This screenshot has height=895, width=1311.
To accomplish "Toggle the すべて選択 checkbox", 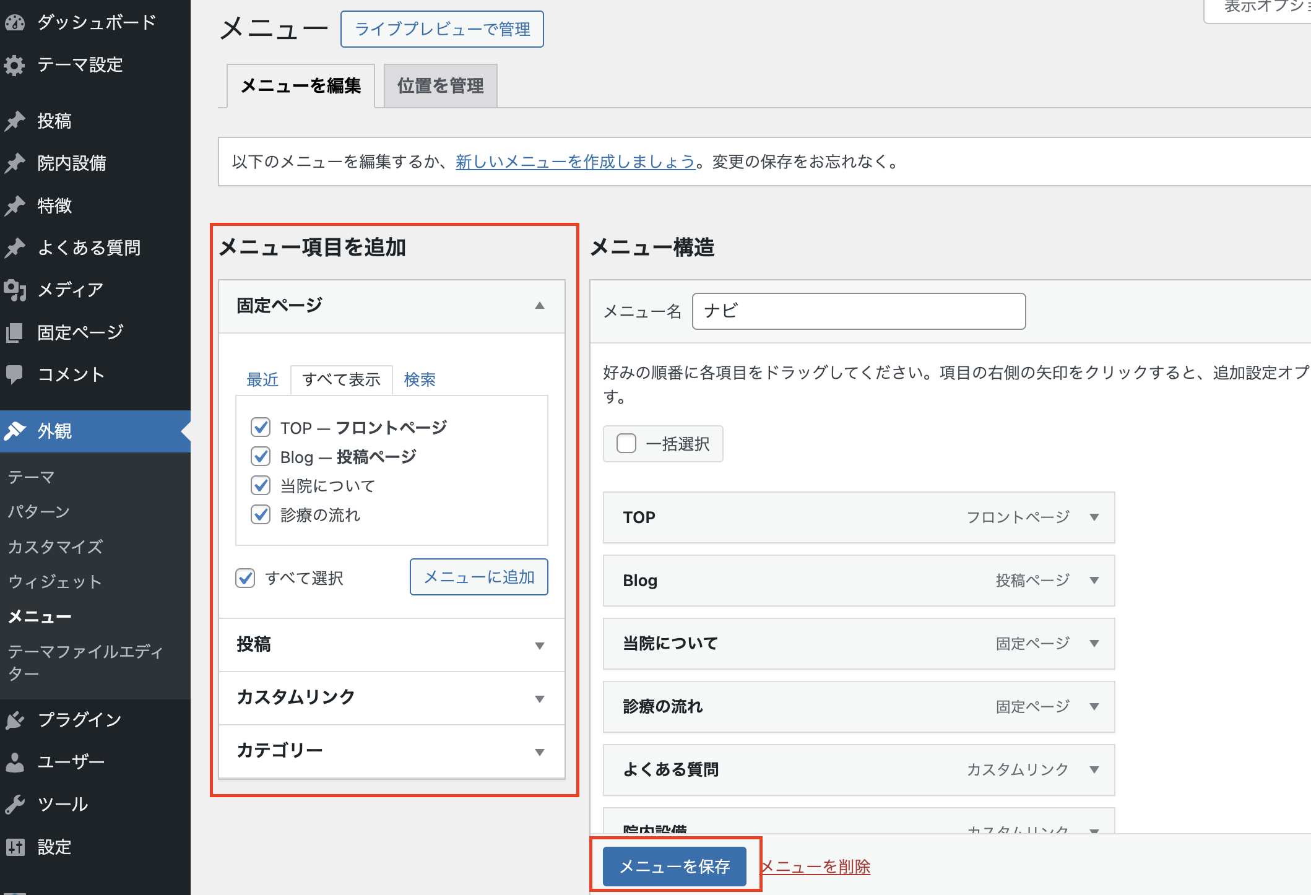I will click(245, 578).
